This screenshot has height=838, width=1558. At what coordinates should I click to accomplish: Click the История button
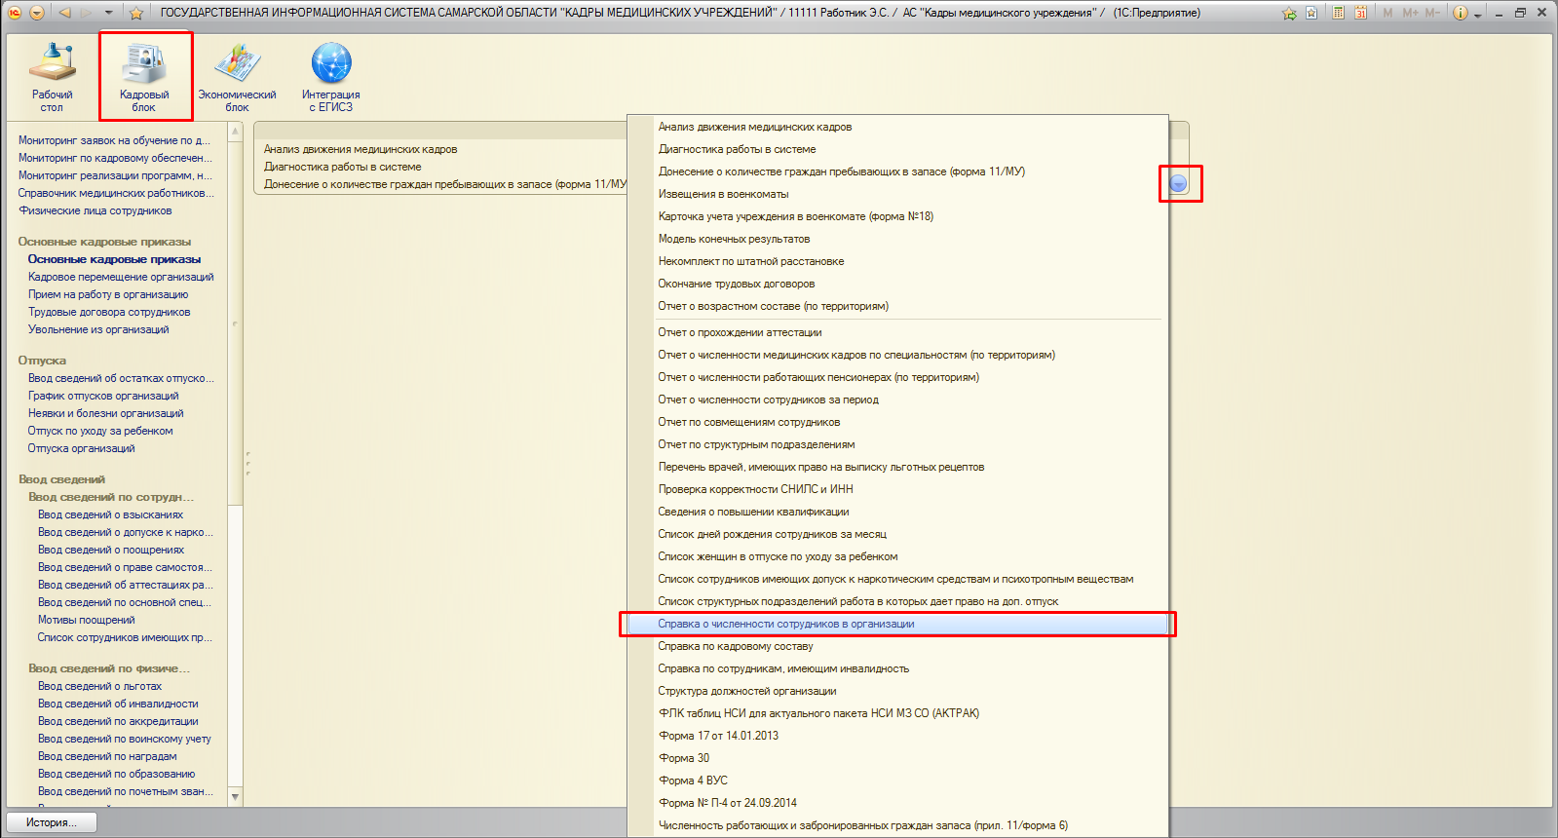52,822
